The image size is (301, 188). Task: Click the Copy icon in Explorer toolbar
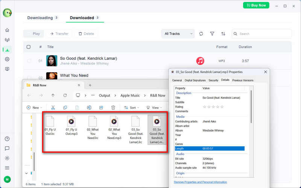pyautogui.click(x=65, y=108)
